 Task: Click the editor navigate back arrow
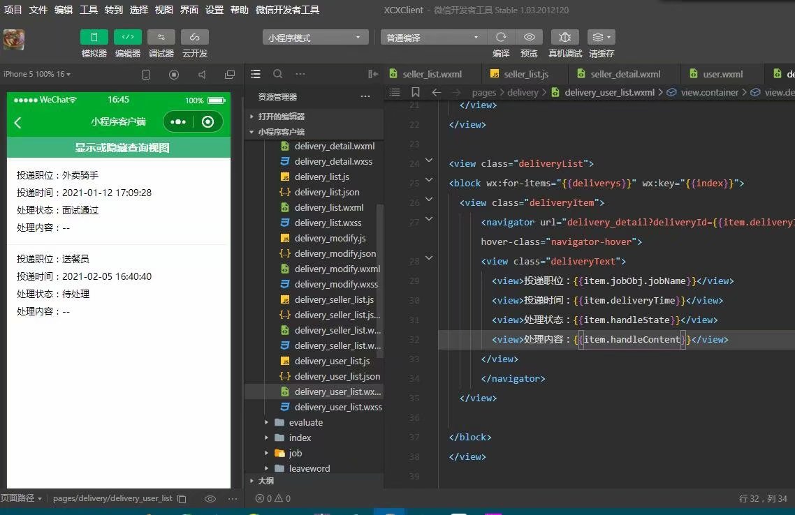coord(436,92)
